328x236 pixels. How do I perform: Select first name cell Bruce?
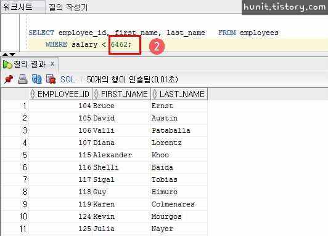[x=121, y=106]
